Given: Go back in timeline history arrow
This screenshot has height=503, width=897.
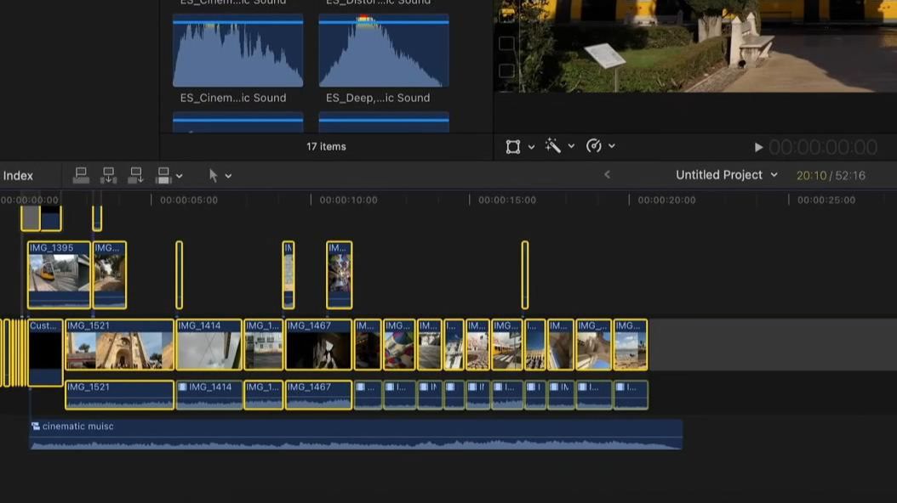Looking at the screenshot, I should (x=607, y=175).
